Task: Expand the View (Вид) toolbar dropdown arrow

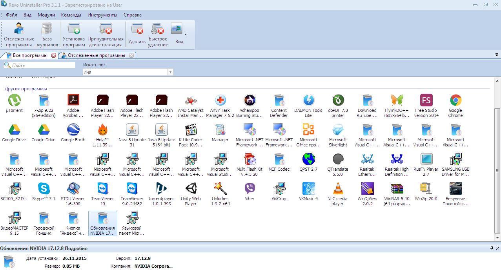Action: [x=186, y=34]
